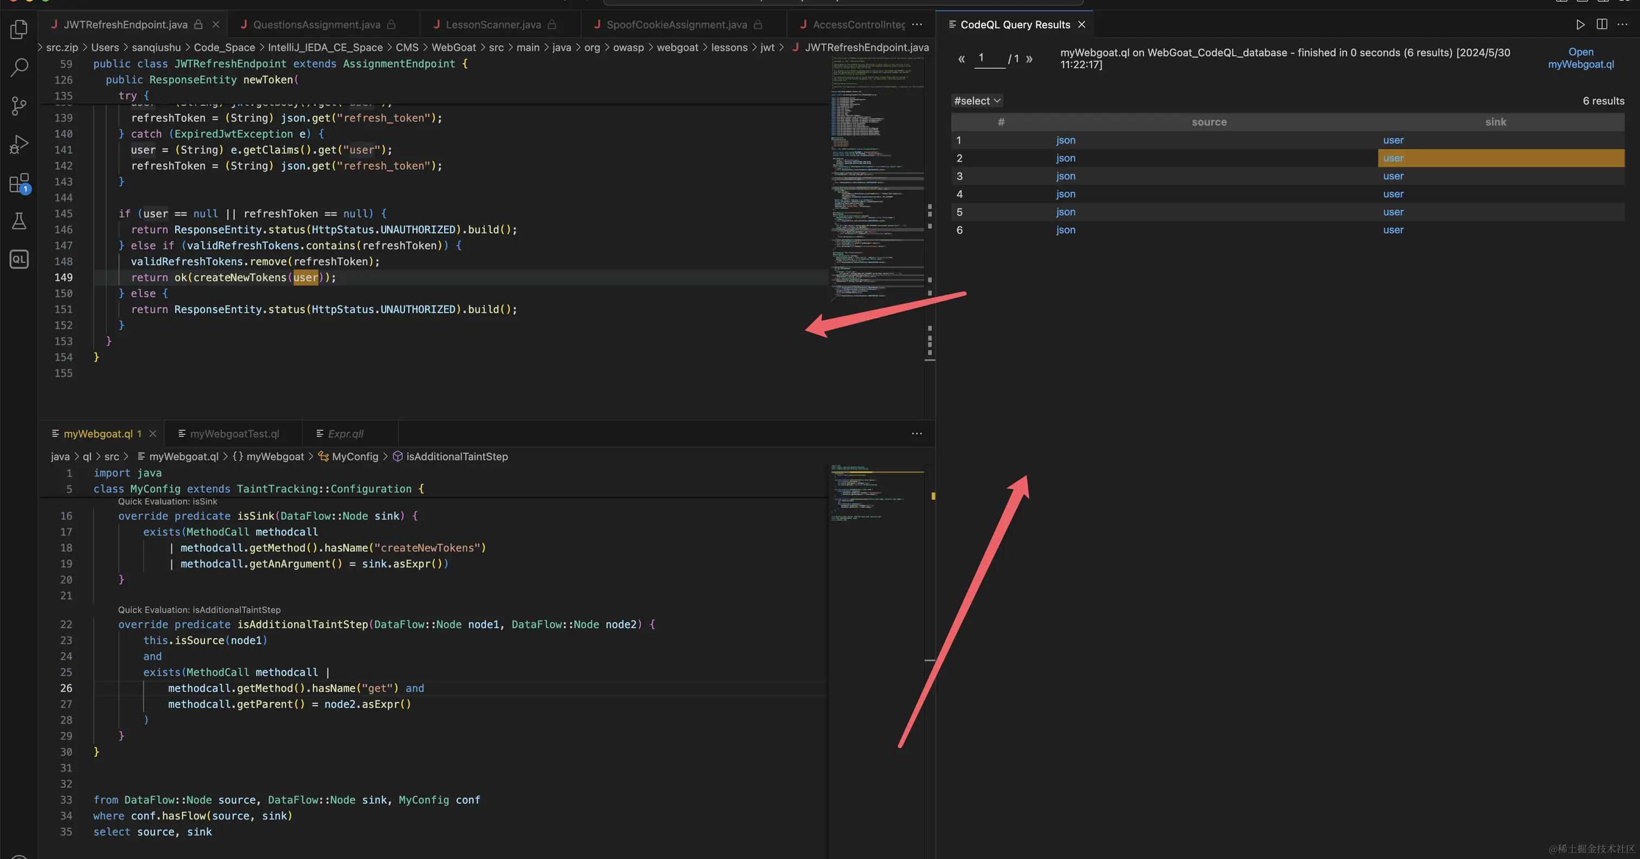Open the Source Control view
Screen dimensions: 1640x859
(x=19, y=106)
